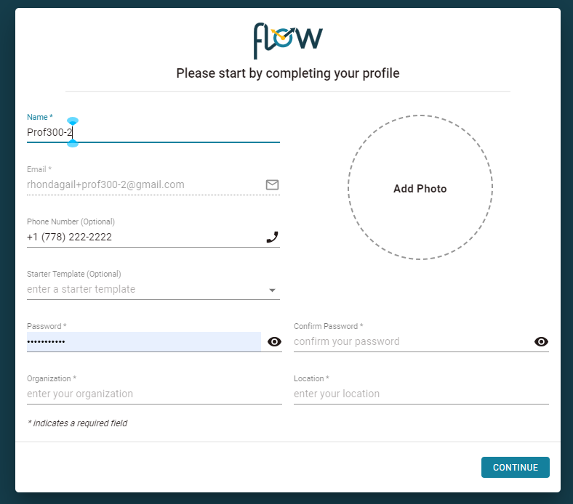Click the Organization input field
This screenshot has width=573, height=504.
click(154, 394)
